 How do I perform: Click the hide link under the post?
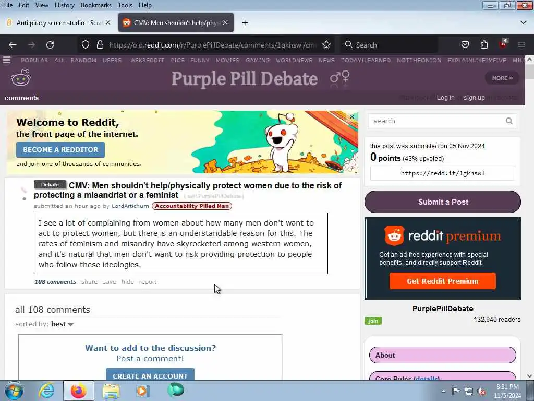(128, 281)
